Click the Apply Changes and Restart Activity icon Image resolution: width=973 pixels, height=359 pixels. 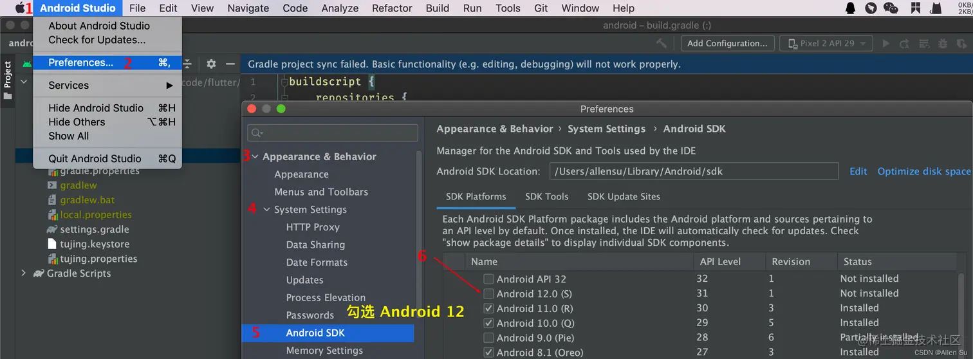click(x=905, y=43)
